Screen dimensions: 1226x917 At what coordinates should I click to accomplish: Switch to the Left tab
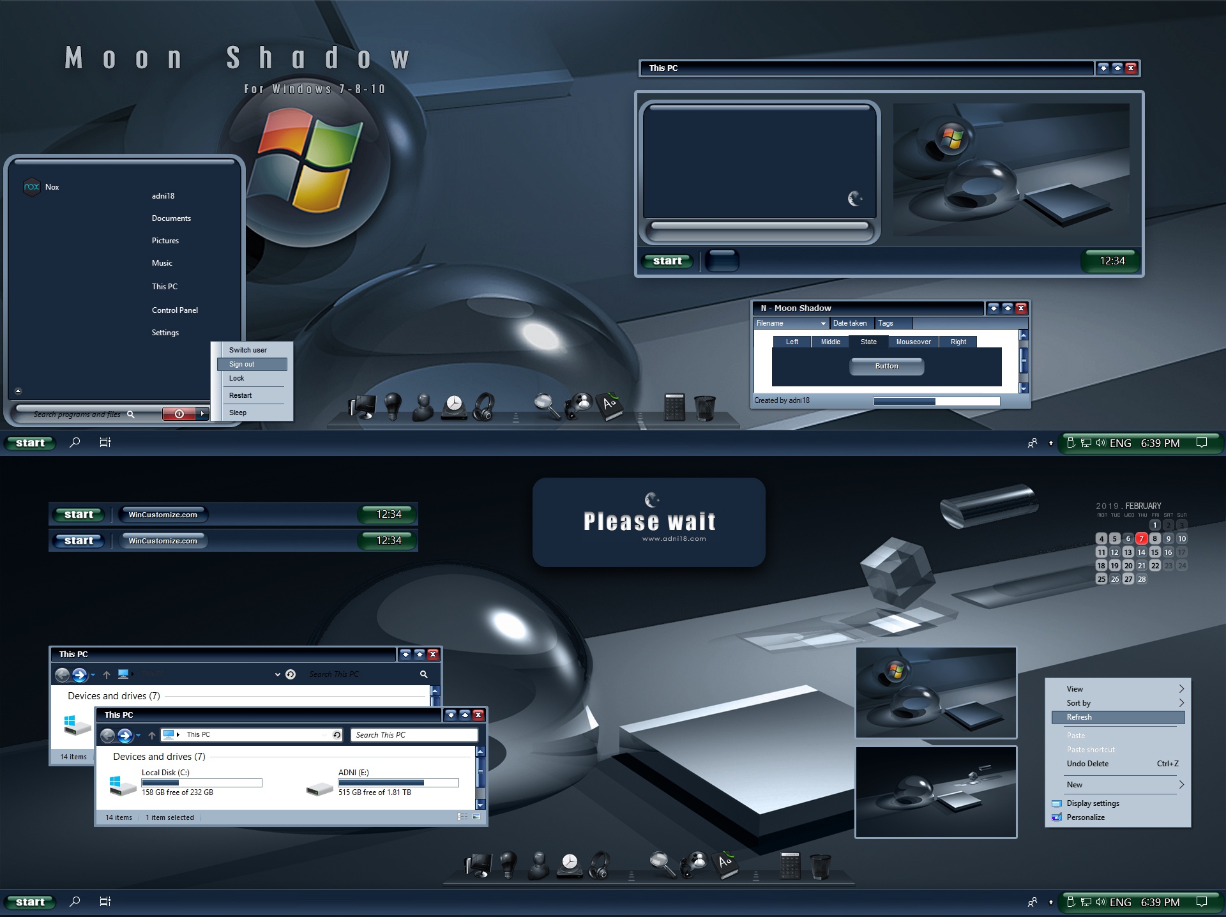(x=792, y=342)
